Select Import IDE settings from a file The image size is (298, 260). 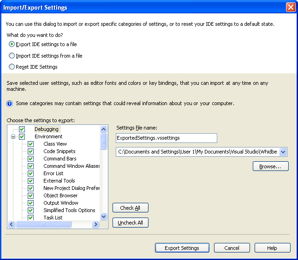[12, 56]
